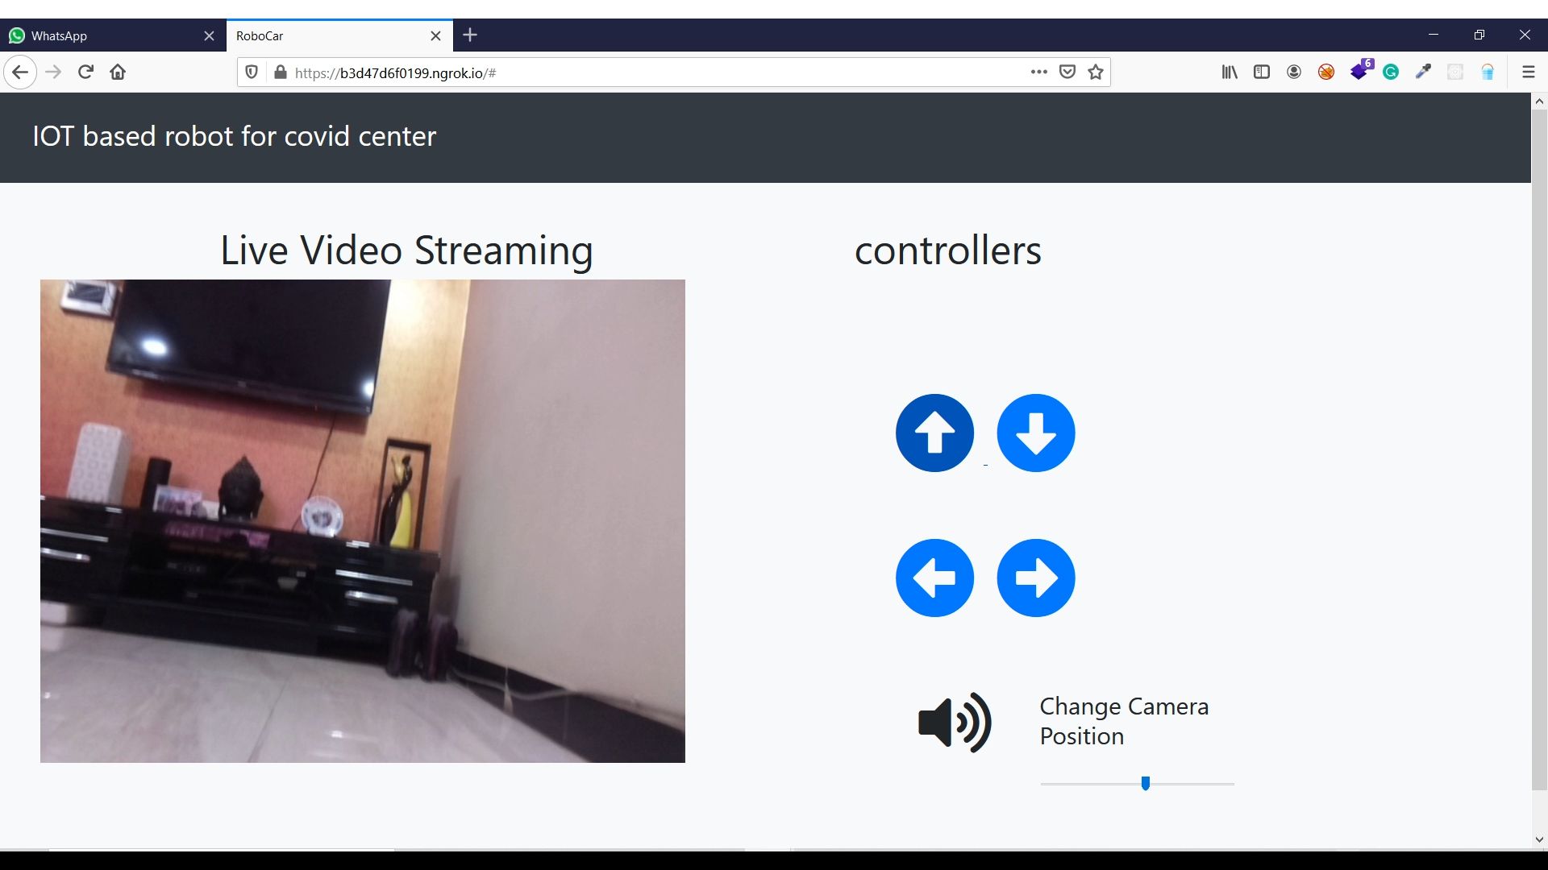Go back to the previous page
The image size is (1548, 870).
click(x=21, y=72)
